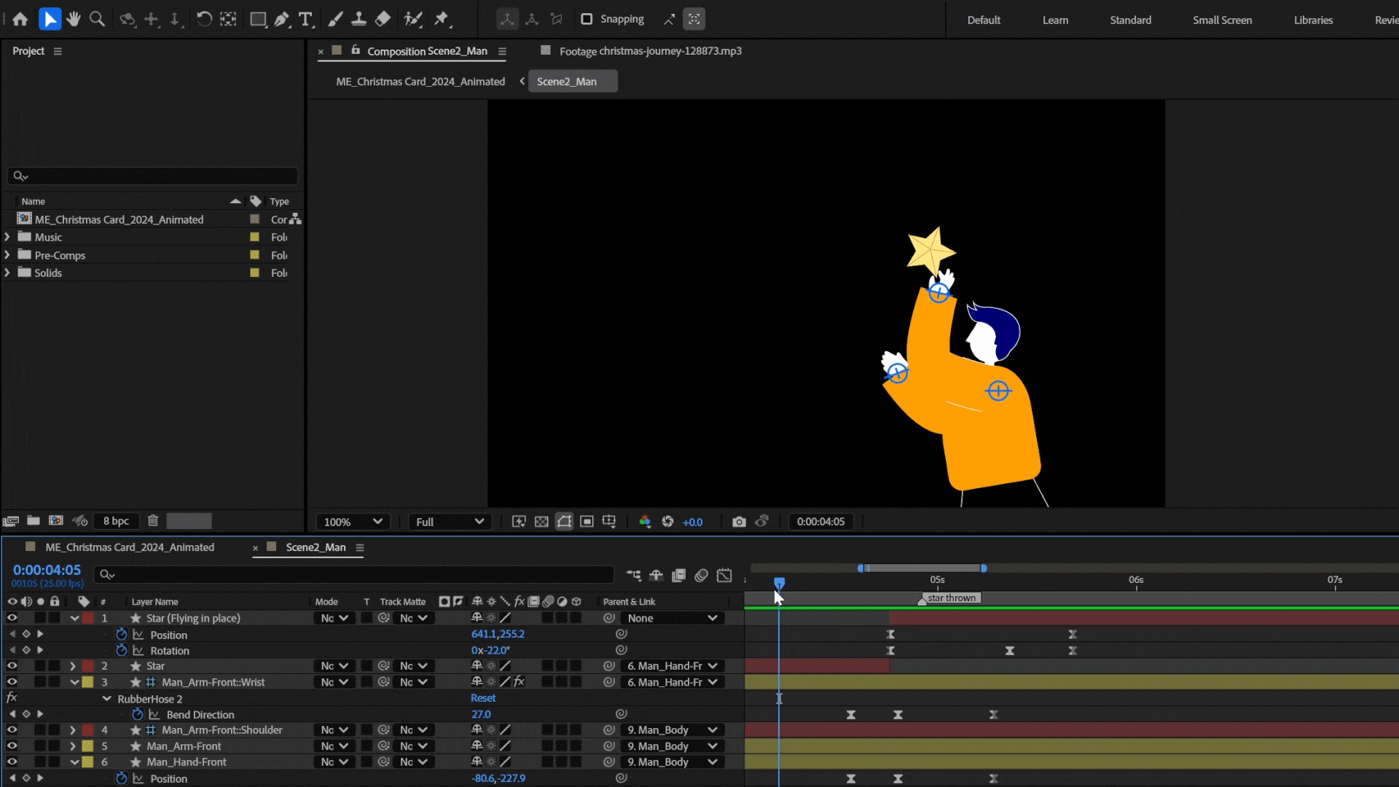Select the Roto Brush tool
The width and height of the screenshot is (1399, 787).
pos(413,20)
